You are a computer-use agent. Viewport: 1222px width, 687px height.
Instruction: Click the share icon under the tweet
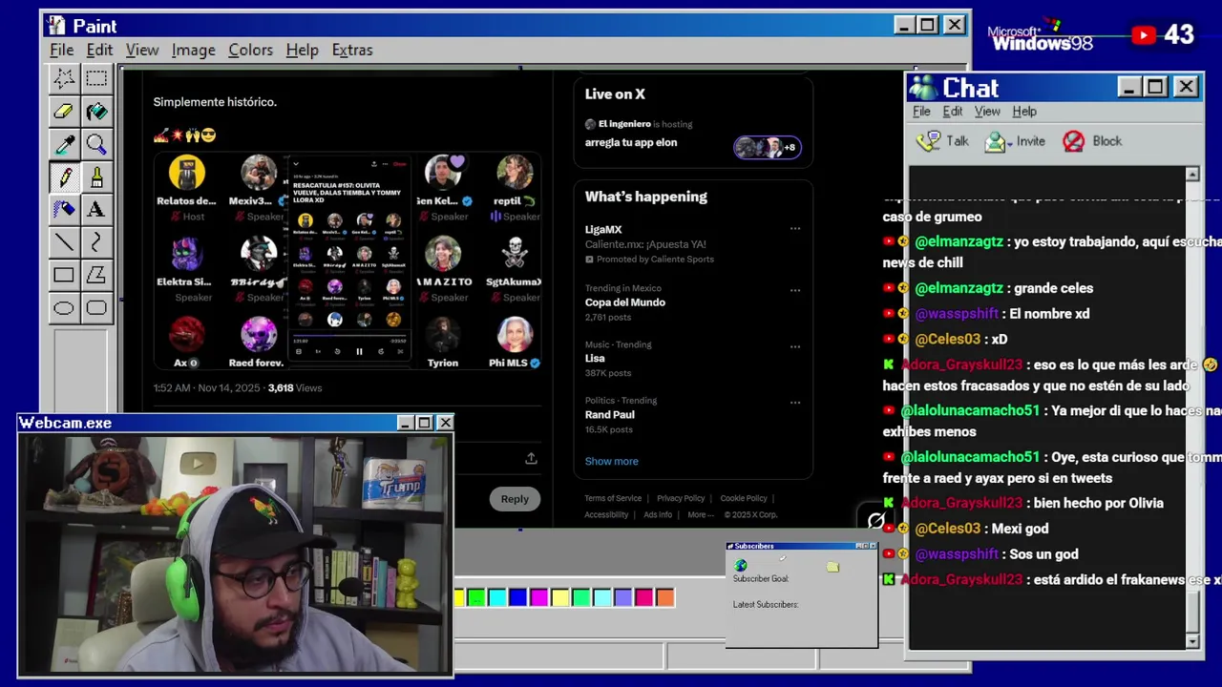coord(531,458)
